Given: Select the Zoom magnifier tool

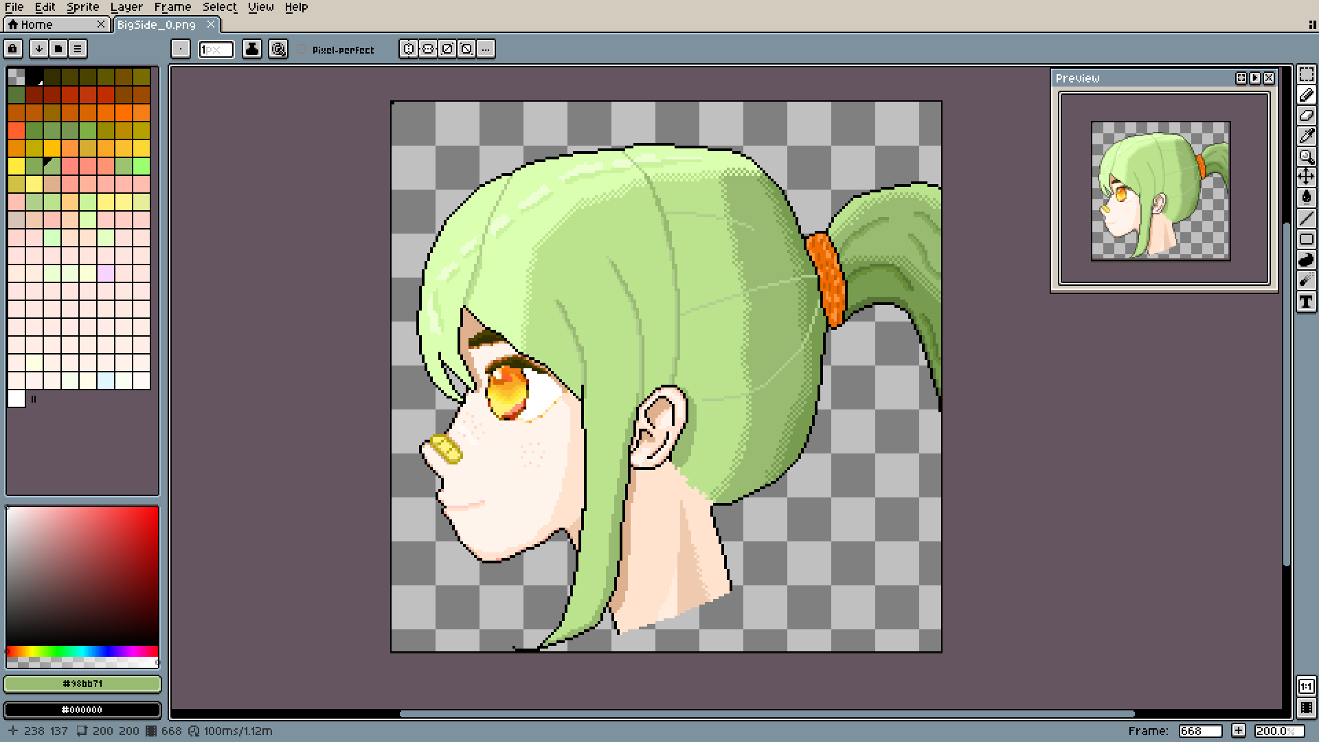Looking at the screenshot, I should pos(1306,157).
